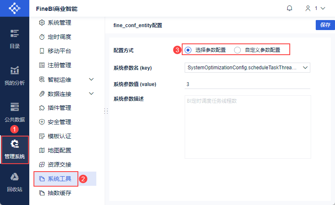Click the 系统管理 gear icon
The width and height of the screenshot is (335, 205).
pos(42,23)
